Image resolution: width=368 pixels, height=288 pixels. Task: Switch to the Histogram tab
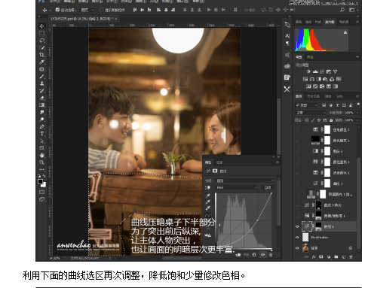(329, 22)
